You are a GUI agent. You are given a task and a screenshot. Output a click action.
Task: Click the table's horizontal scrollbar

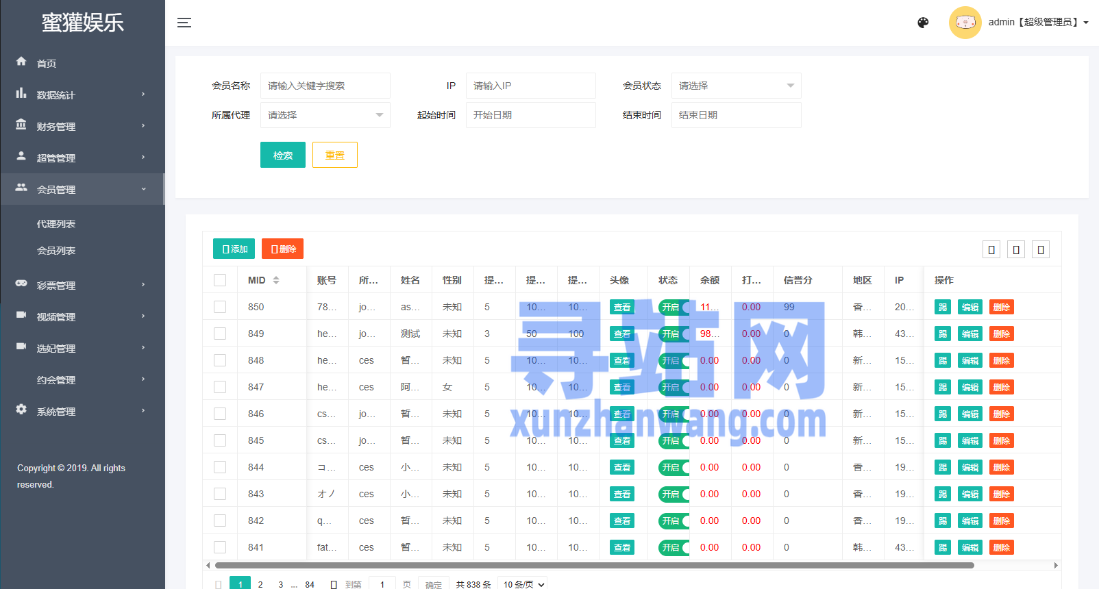click(x=594, y=566)
